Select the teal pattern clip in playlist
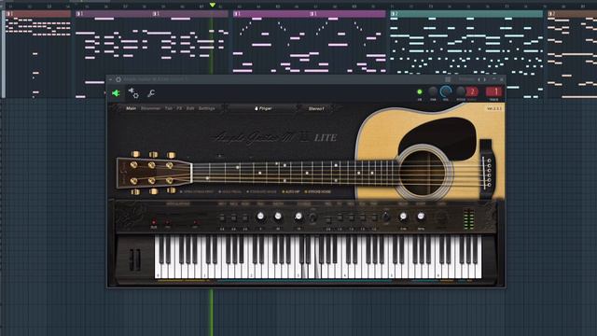 (x=466, y=14)
